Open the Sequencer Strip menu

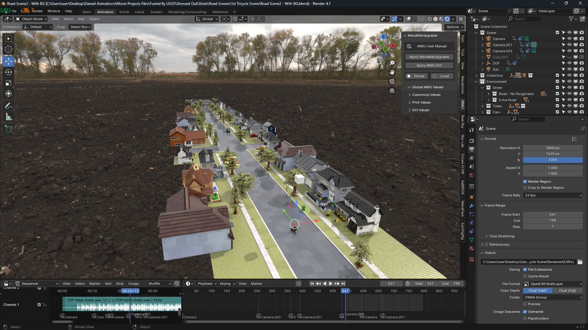(x=120, y=284)
